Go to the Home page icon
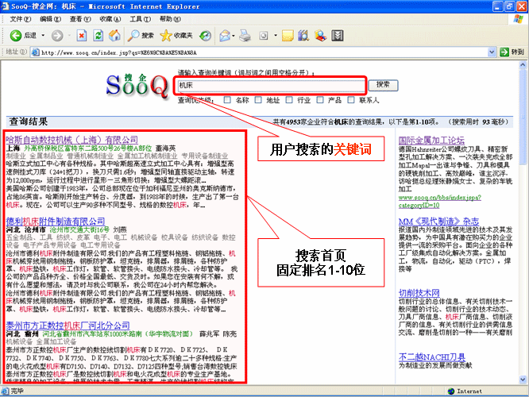Viewport: 529px width, 397px height. click(114, 36)
